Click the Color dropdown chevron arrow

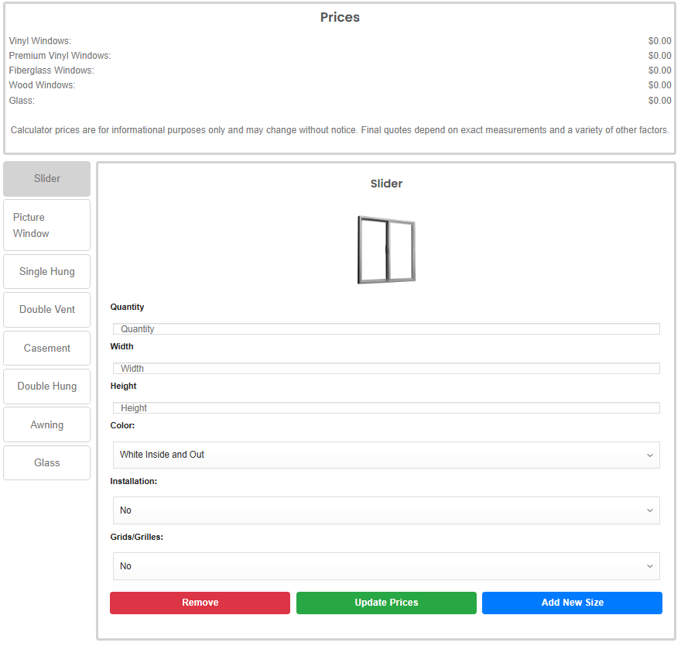pos(650,455)
